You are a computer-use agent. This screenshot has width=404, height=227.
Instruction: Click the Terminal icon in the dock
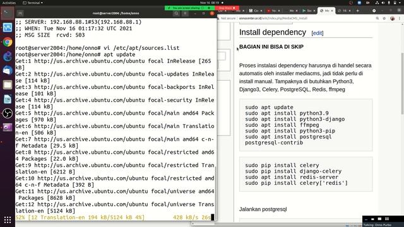[x=8, y=13]
